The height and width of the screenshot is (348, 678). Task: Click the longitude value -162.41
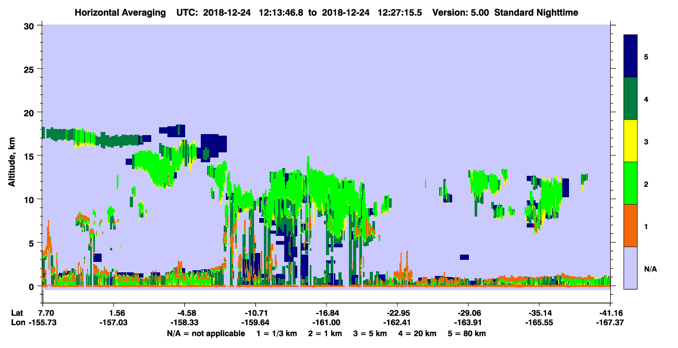coord(397,323)
